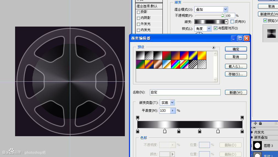The image size is (278, 157).
Task: Select the full rainbow spectrum preset
Action: [176, 64]
